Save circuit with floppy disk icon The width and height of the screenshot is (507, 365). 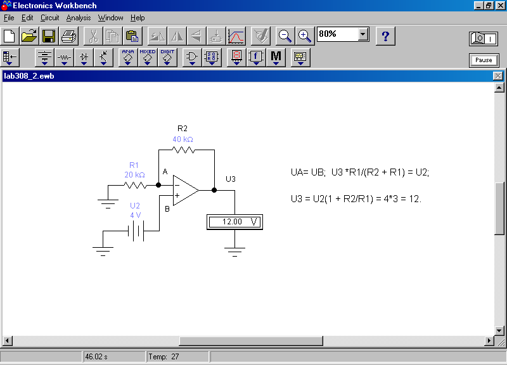pyautogui.click(x=49, y=36)
